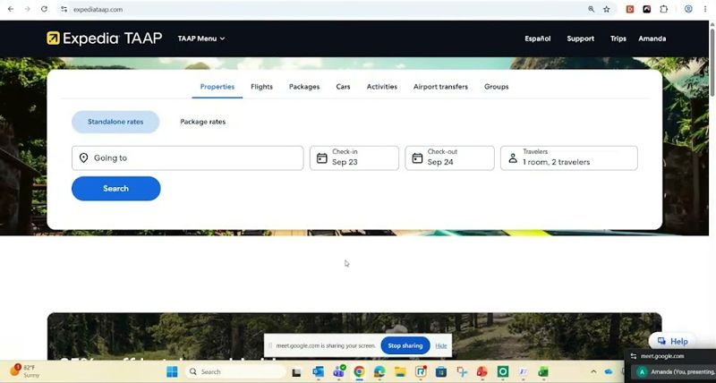Viewport: 716px width, 383px height.
Task: Open the browser extensions puzzle icon
Action: (x=664, y=9)
